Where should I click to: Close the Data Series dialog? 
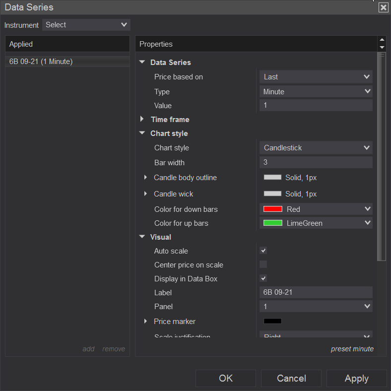coord(383,7)
